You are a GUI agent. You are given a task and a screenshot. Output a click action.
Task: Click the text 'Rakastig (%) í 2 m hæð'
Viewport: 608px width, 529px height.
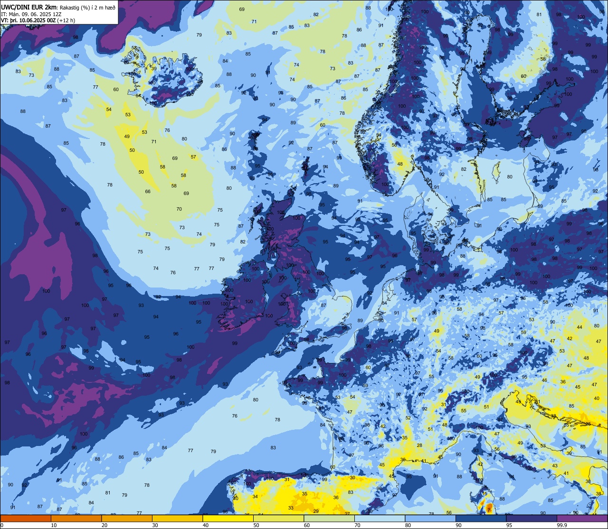click(87, 7)
